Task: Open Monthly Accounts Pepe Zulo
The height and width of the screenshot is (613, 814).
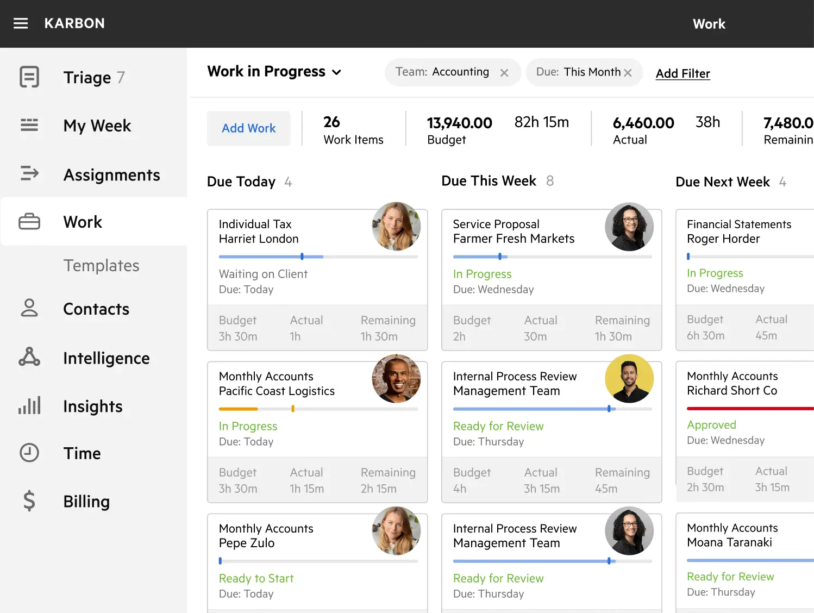Action: coord(317,563)
